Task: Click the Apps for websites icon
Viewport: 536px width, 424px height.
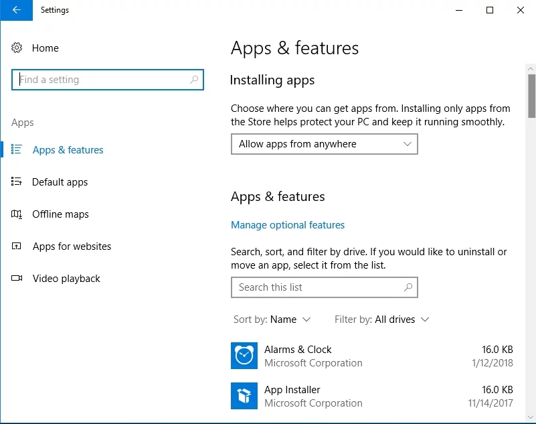Action: coord(17,246)
